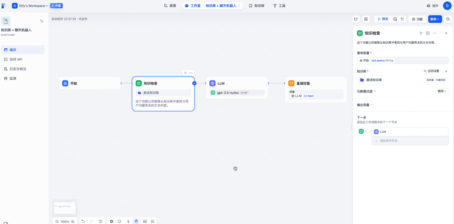
Task: Click the 预览 preview button
Action: tap(383, 19)
